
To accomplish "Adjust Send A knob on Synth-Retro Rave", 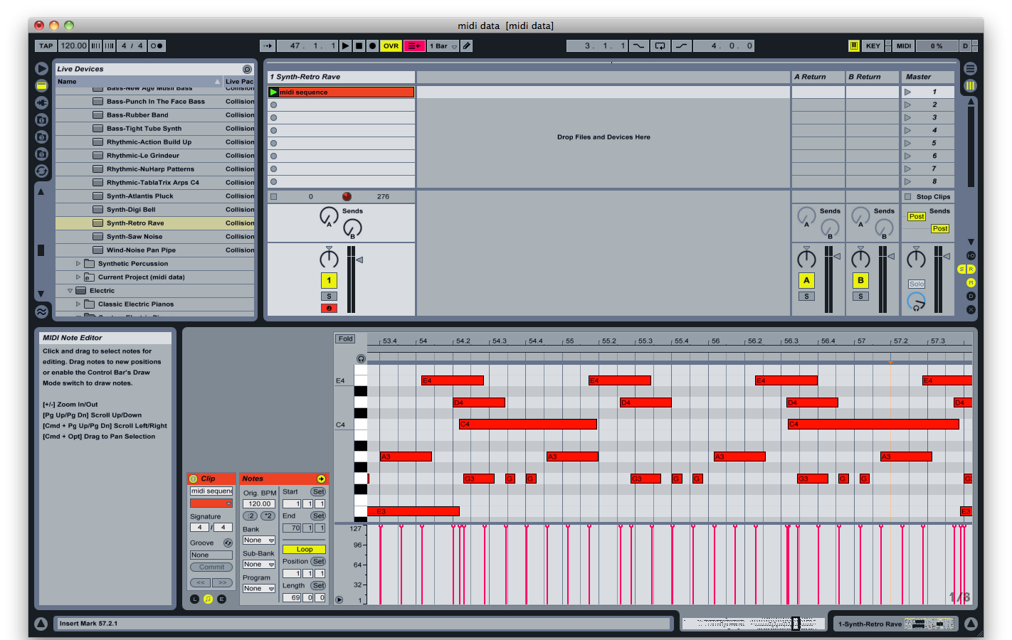I will [329, 216].
